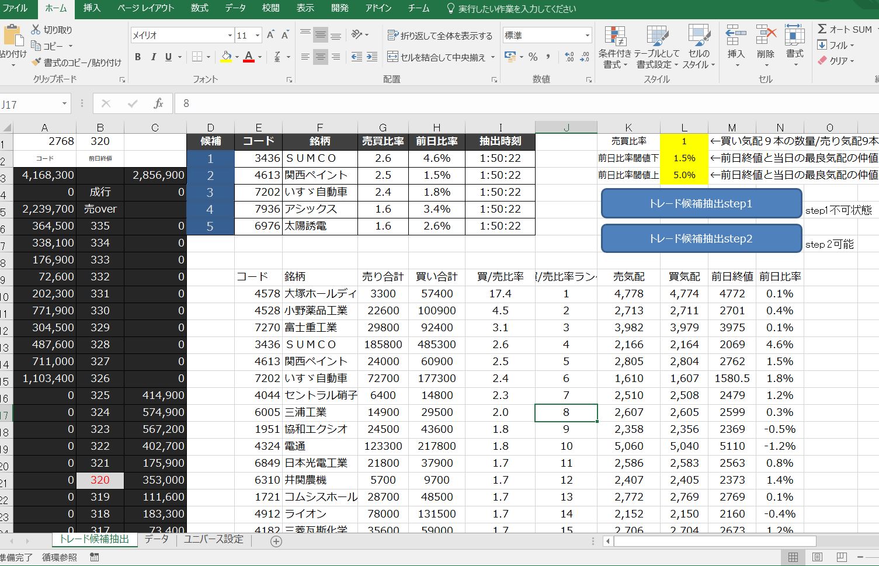Viewport: 879px width, 566px height.
Task: Click the center align icon
Action: [320, 57]
